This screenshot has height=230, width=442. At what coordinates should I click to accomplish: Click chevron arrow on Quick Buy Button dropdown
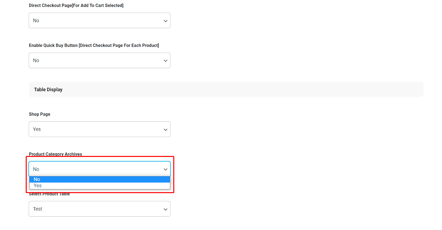coord(165,61)
